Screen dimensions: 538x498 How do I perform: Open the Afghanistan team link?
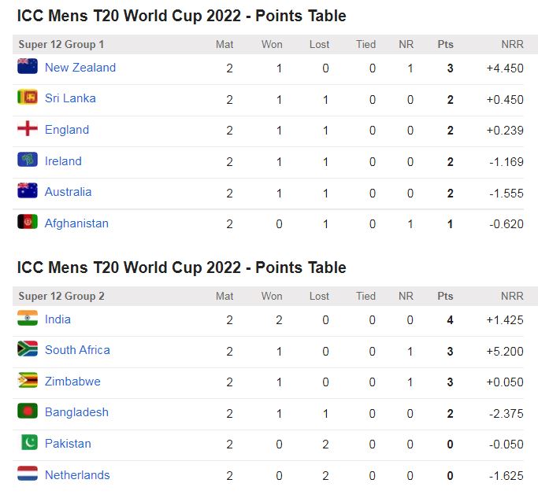coord(76,223)
